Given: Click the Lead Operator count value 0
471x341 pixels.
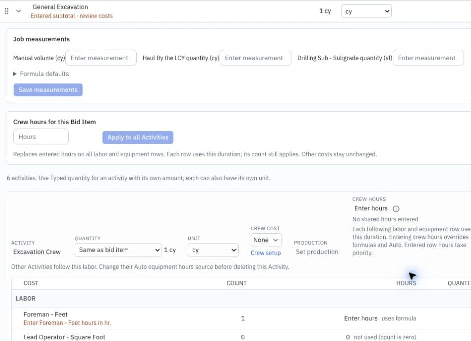Looking at the screenshot, I should click(243, 337).
